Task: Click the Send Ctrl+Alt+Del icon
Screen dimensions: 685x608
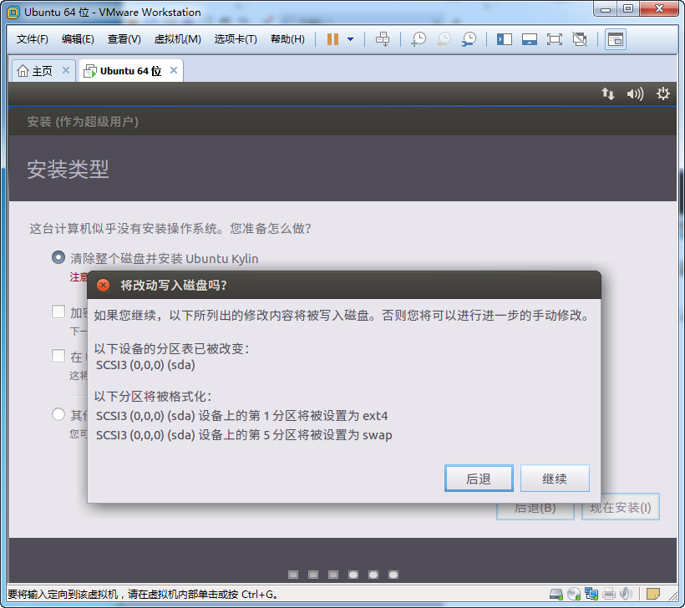Action: pyautogui.click(x=383, y=39)
